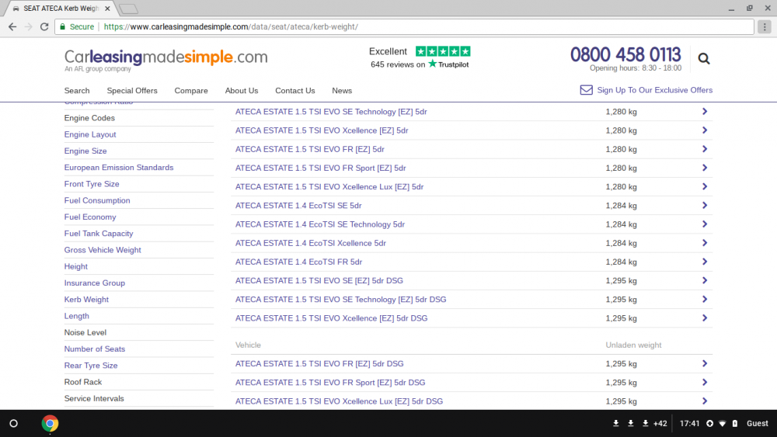Viewport: 777px width, 437px height.
Task: Chevron for 1.5 TSI EVO SE Technology [EZ] 5dr DSG
Action: [704, 300]
